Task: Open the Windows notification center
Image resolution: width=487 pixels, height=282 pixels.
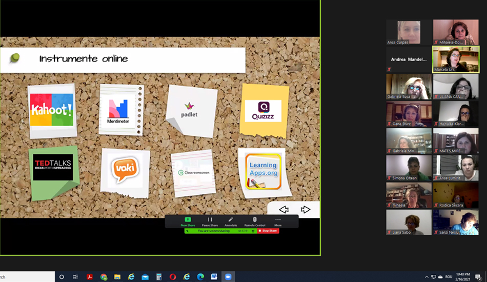Action: [x=478, y=277]
